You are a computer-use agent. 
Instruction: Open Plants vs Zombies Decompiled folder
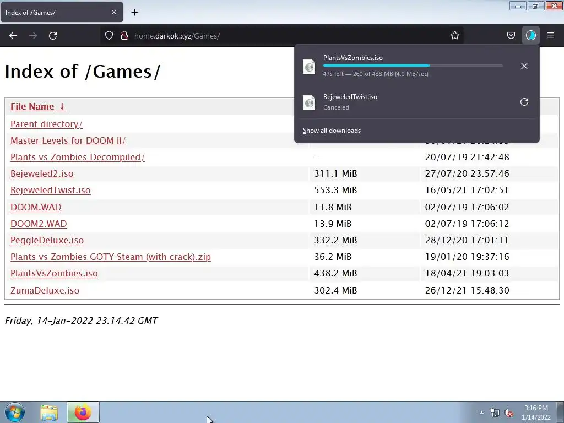coord(78,157)
